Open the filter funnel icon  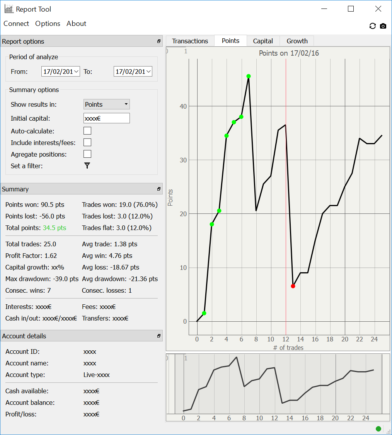pyautogui.click(x=87, y=165)
